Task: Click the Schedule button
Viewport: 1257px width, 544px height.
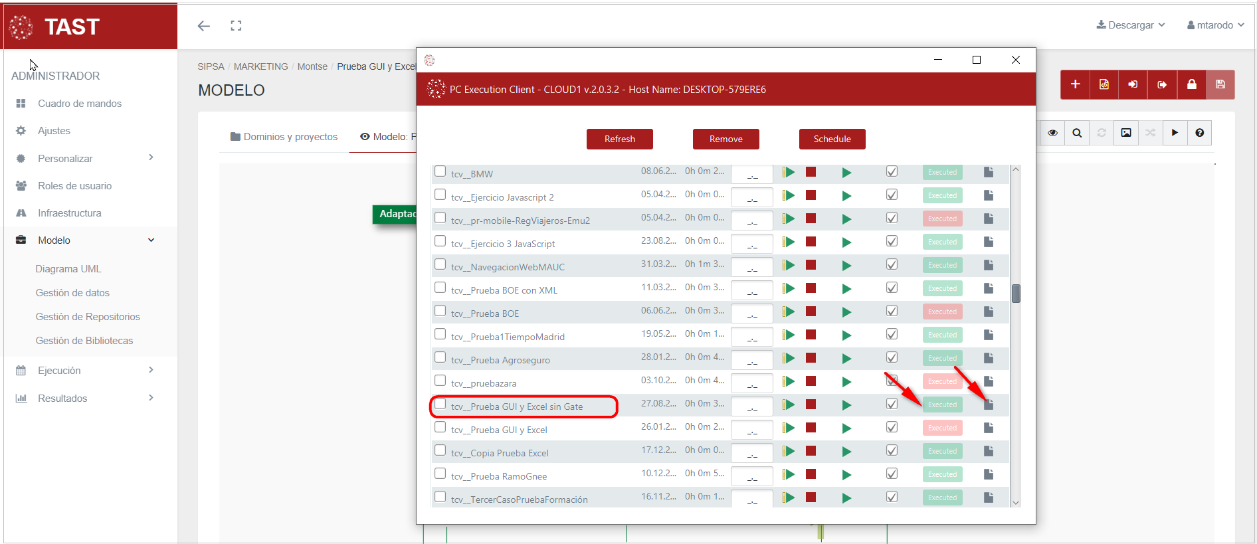Action: pos(832,139)
